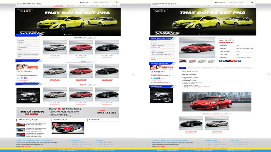Select second faded red car gallery thumbnail

192,61
